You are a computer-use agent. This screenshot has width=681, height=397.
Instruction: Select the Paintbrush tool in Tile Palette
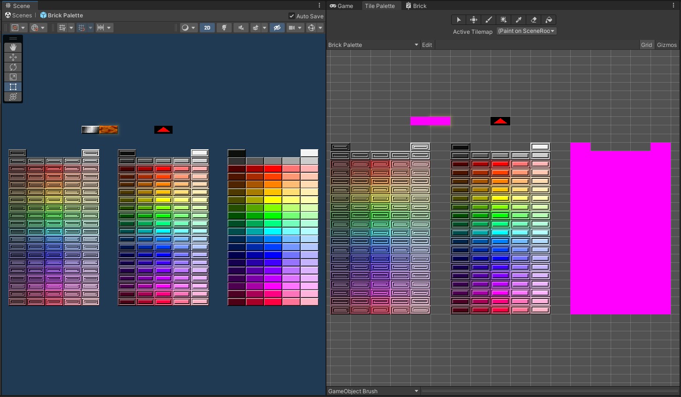(489, 20)
